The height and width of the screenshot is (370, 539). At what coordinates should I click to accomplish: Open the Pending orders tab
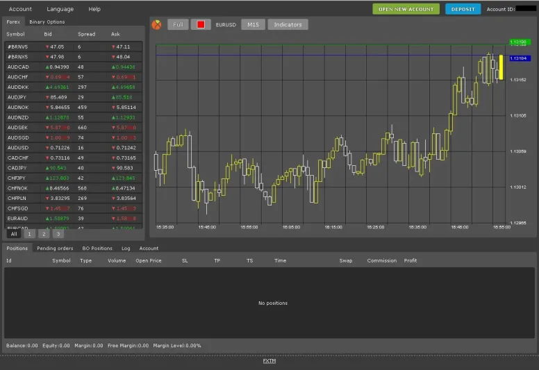coord(55,248)
